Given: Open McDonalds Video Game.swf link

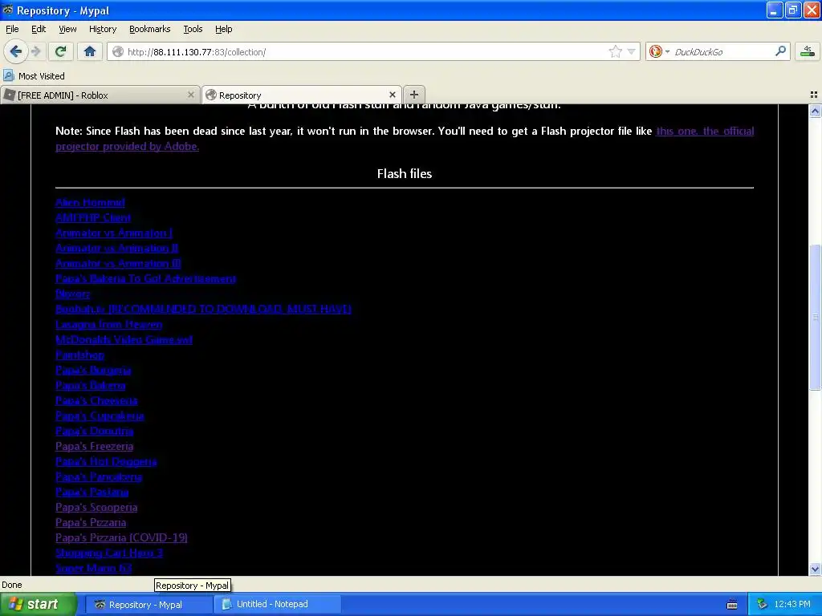Looking at the screenshot, I should 124,339.
